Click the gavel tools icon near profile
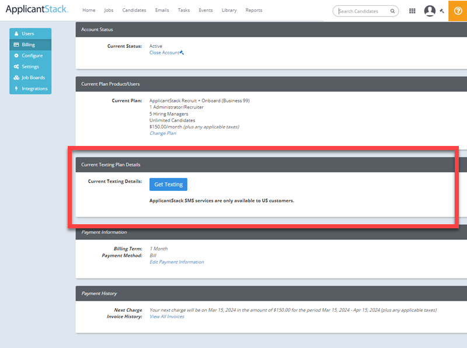 tap(441, 10)
